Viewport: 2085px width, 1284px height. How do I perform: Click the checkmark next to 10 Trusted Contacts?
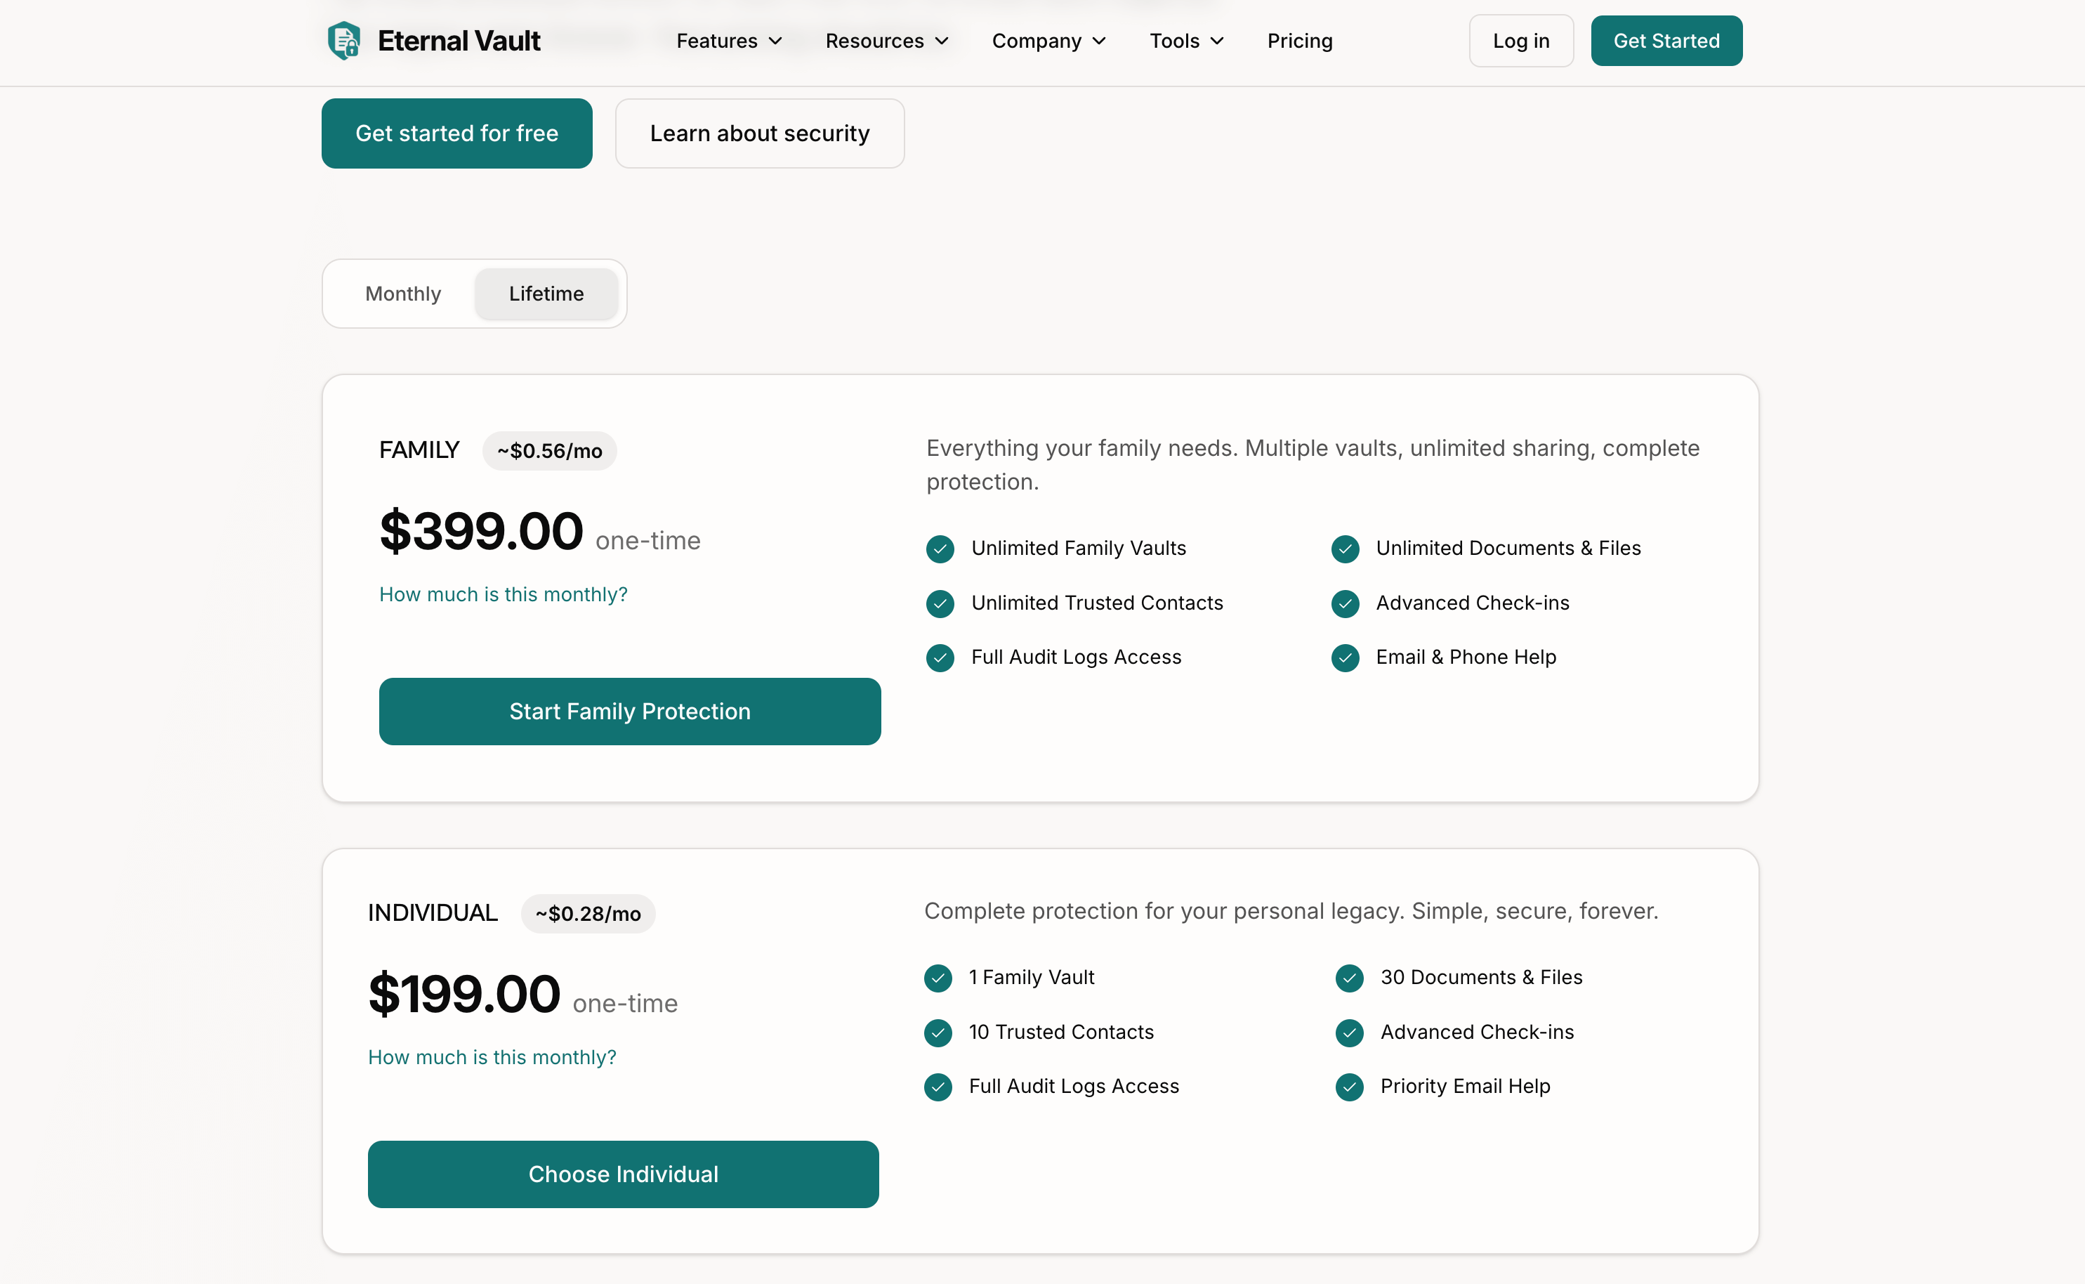click(938, 1033)
